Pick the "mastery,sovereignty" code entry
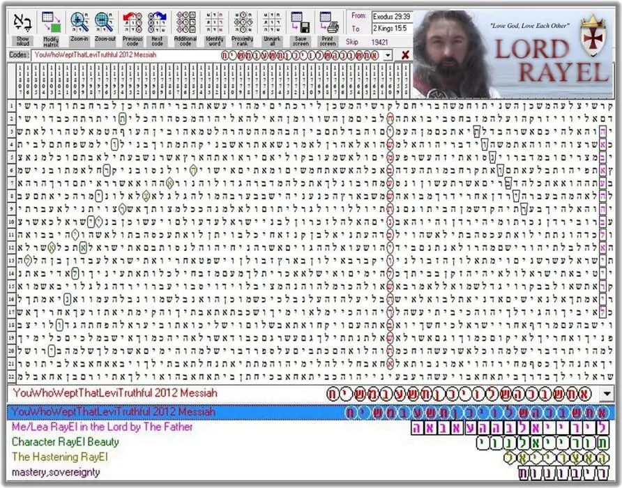This screenshot has width=622, height=488. point(310,472)
